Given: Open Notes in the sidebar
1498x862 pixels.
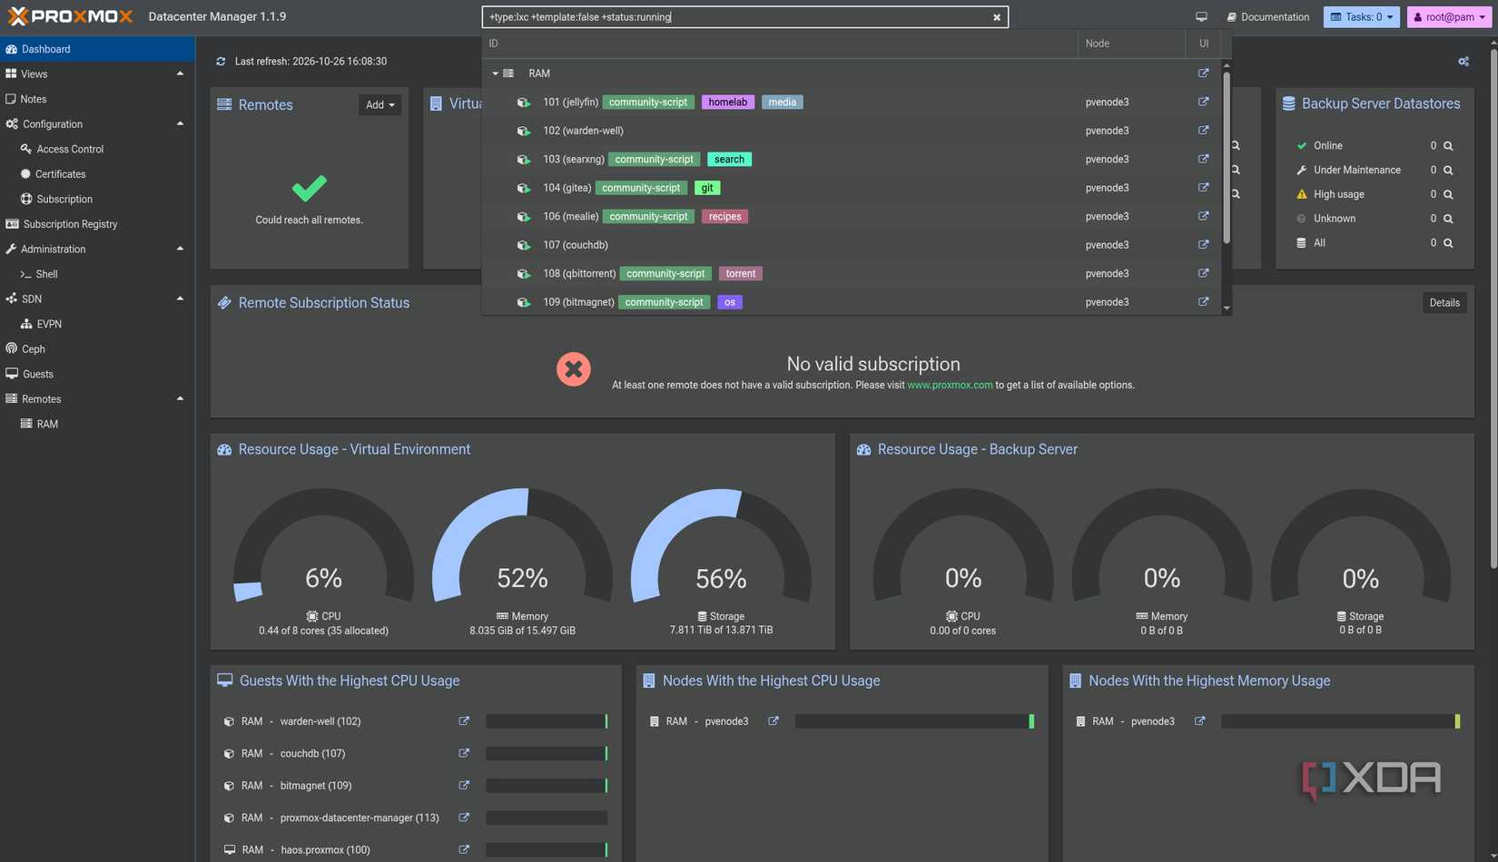Looking at the screenshot, I should coord(97,99).
